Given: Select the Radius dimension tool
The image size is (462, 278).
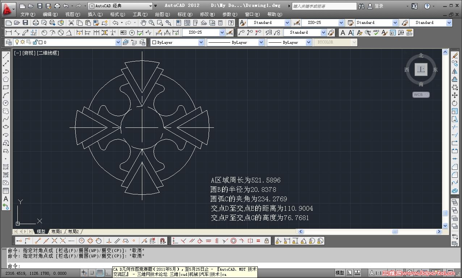Looking at the screenshot, I should (x=45, y=33).
